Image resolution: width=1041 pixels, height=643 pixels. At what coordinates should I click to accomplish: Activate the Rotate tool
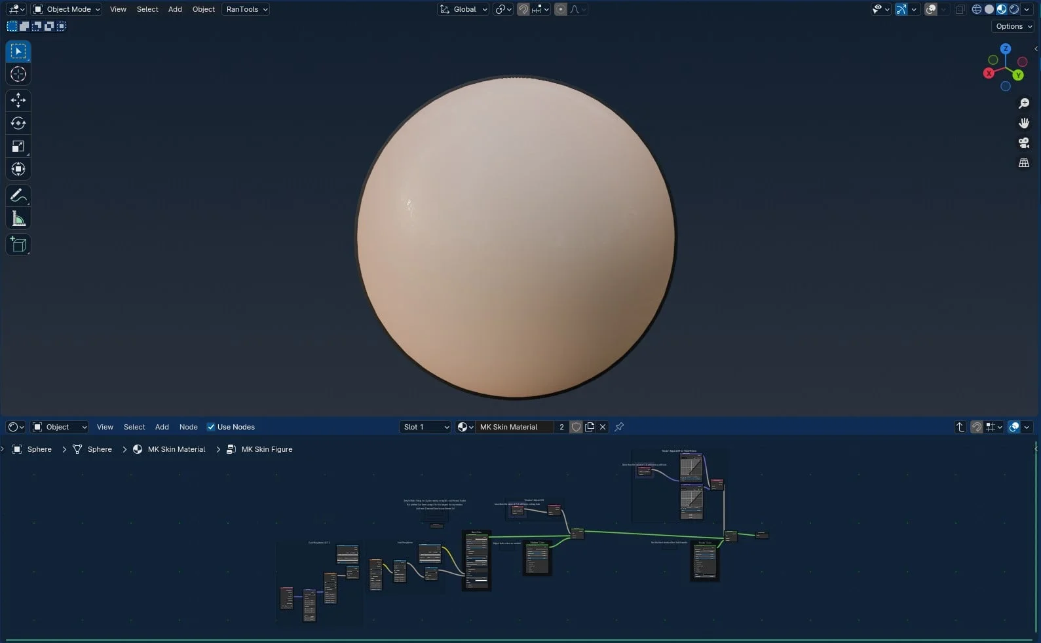[18, 123]
